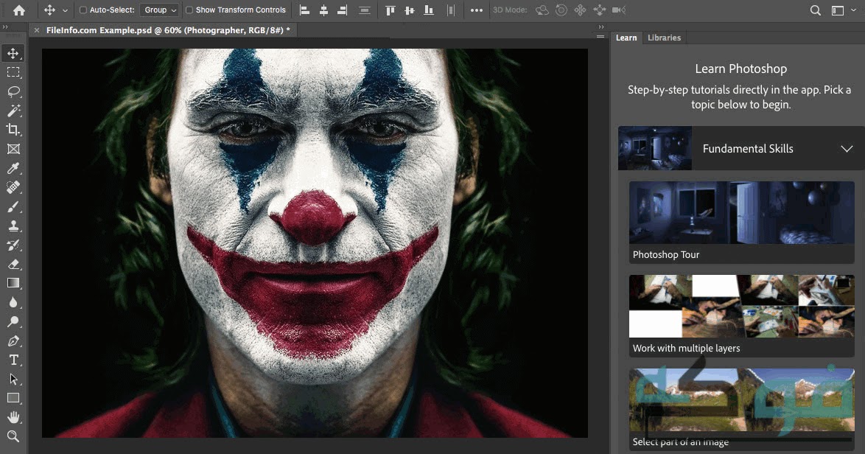865x454 pixels.
Task: Select the Hand tool
Action: (x=13, y=418)
